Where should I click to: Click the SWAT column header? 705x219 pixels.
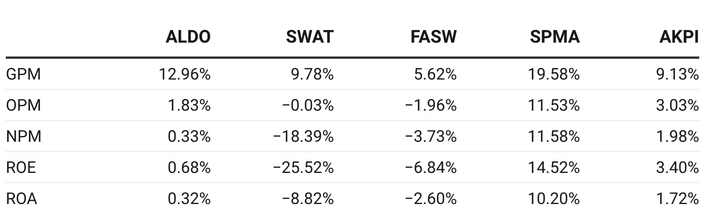tap(310, 37)
